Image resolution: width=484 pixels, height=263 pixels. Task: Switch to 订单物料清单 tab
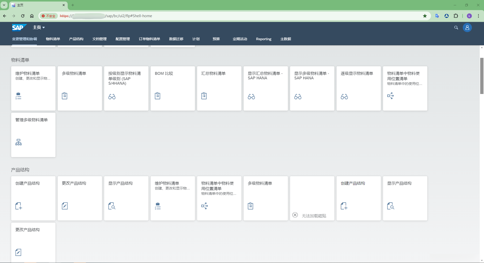point(150,39)
